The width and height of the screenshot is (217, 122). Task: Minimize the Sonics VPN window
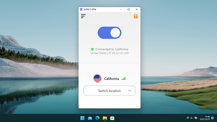(x=120, y=9)
